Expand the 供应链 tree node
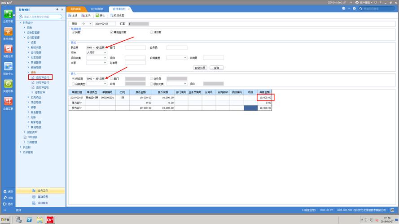 coord(21,147)
